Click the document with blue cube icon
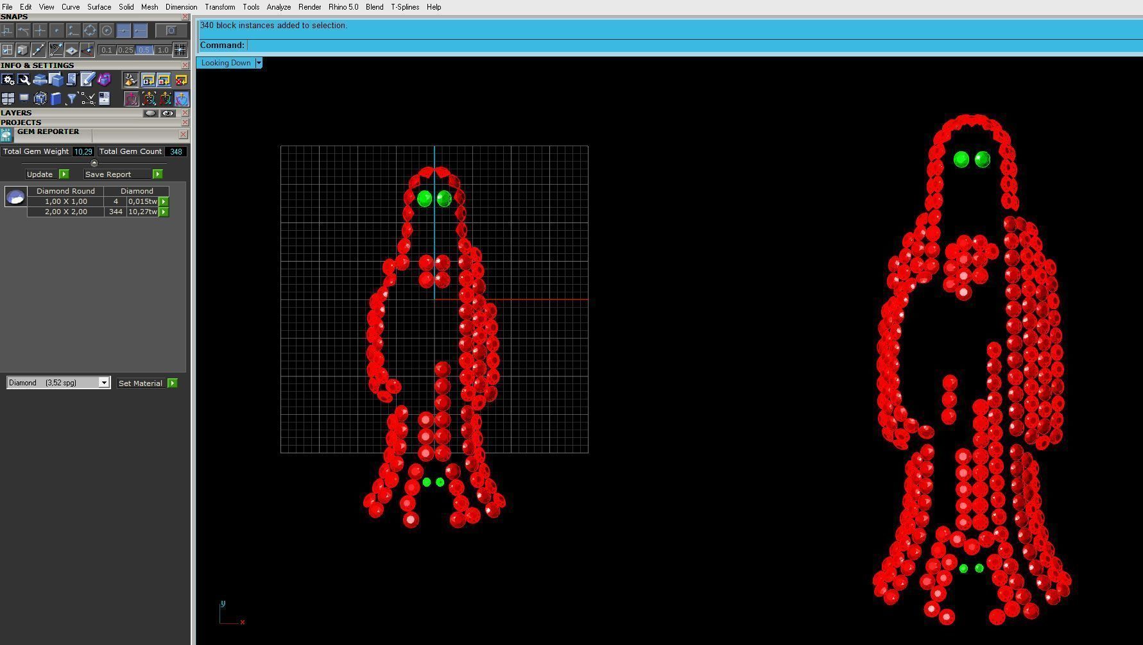 coord(56,80)
